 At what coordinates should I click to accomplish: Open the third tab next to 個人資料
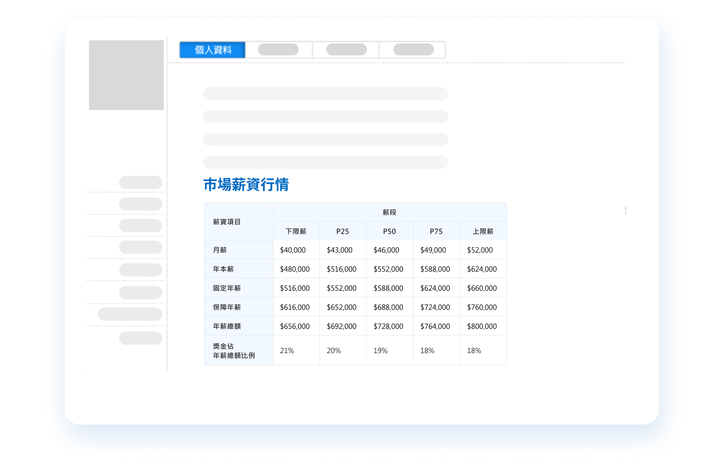coord(346,50)
